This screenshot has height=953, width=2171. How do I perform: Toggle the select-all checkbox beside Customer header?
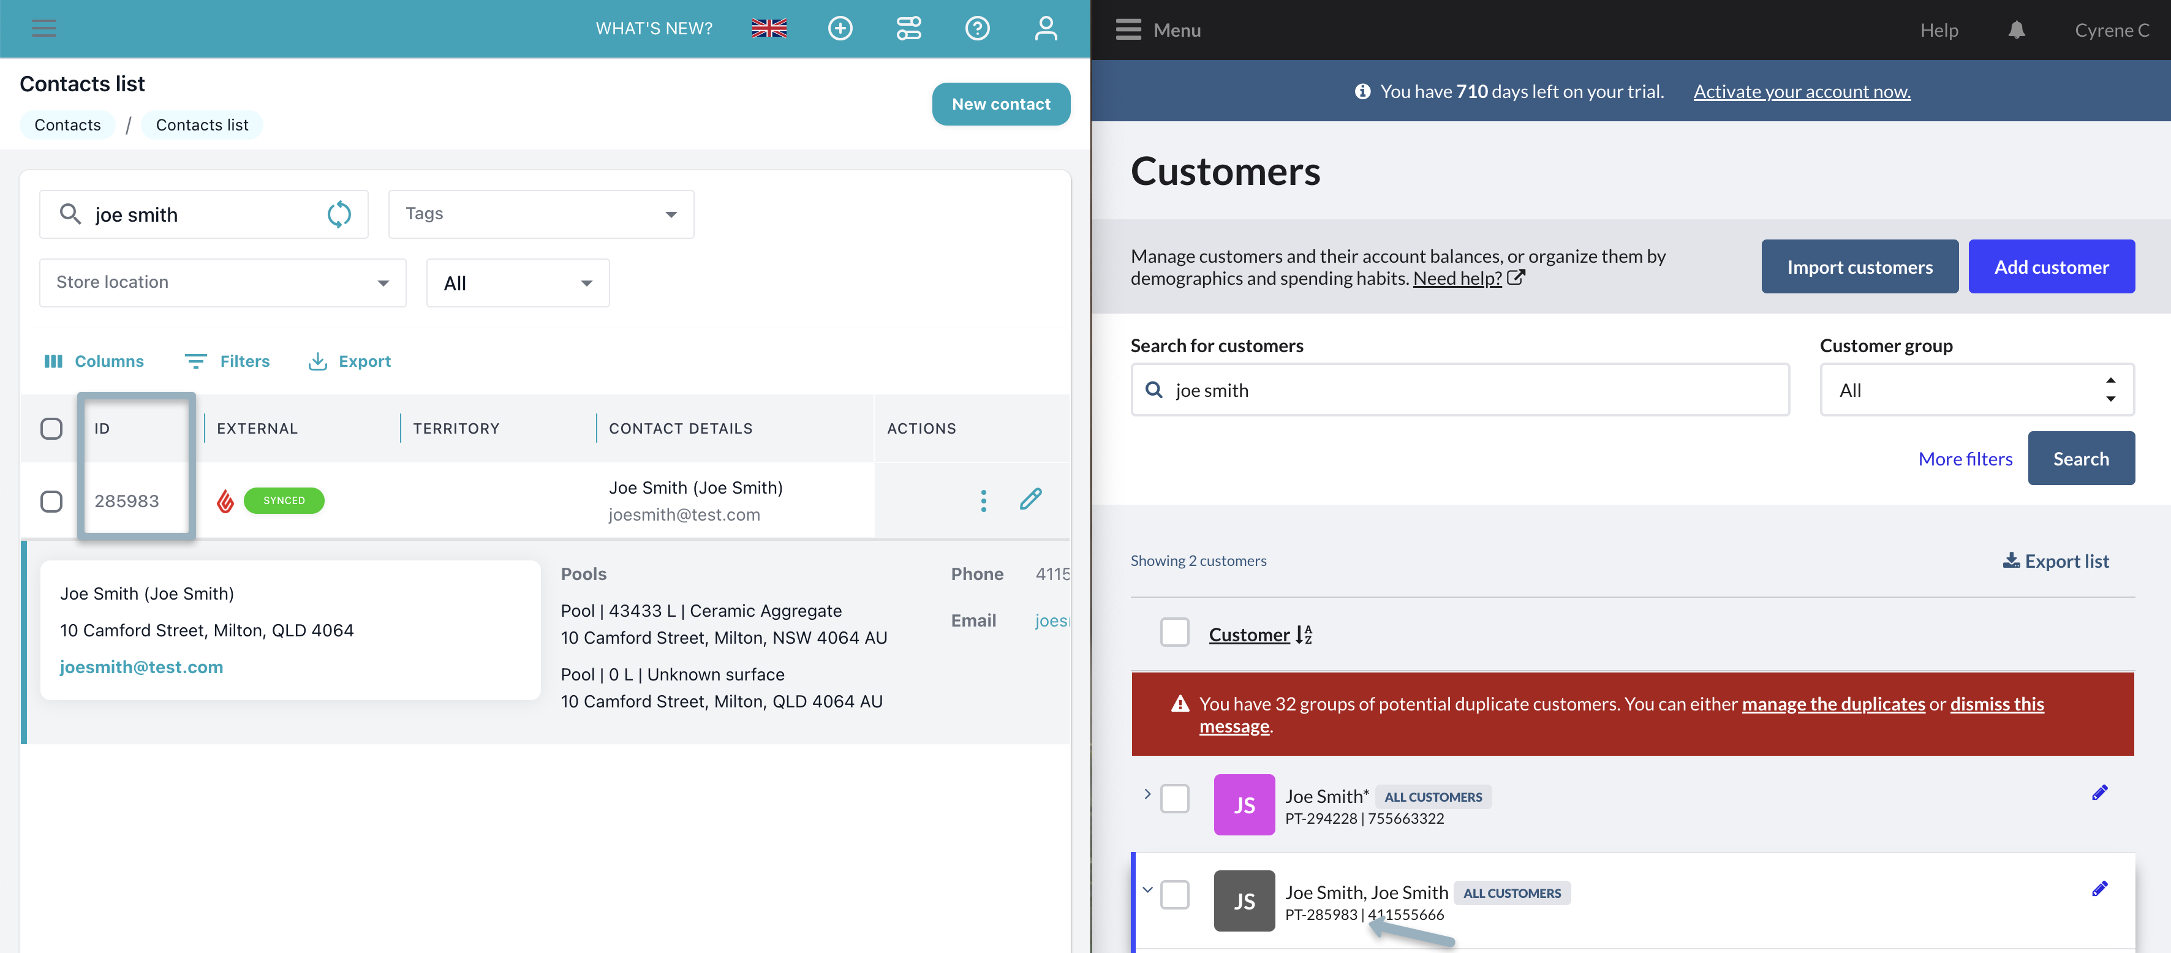(1174, 633)
